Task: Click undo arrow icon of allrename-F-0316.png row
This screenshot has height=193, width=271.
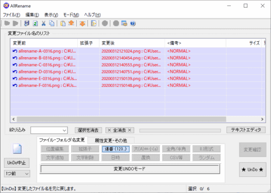Action: pyautogui.click(x=15, y=85)
